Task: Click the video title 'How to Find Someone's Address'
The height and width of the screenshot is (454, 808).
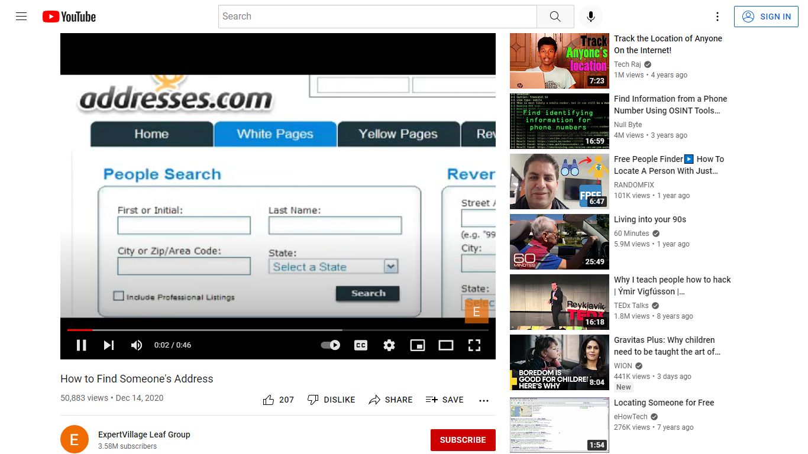Action: (137, 379)
